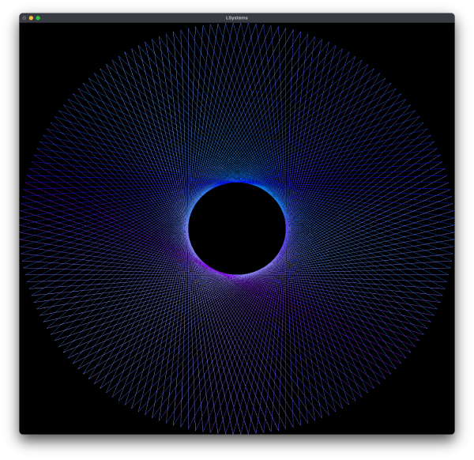474x460 pixels.
Task: Click empty title bar area right of LSystems
Action: [x=355, y=17]
